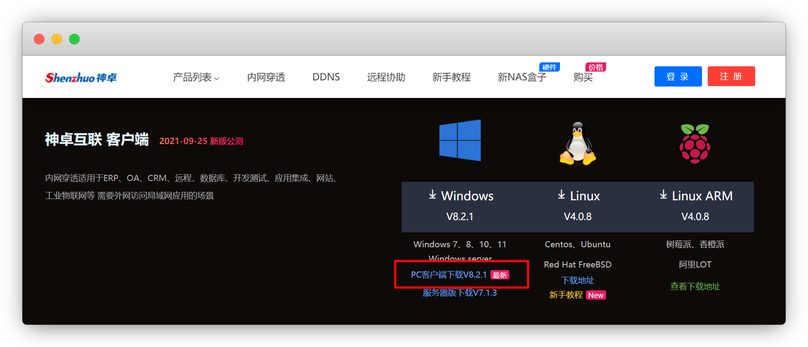Expand the 产品列表 dropdown menu

click(196, 77)
